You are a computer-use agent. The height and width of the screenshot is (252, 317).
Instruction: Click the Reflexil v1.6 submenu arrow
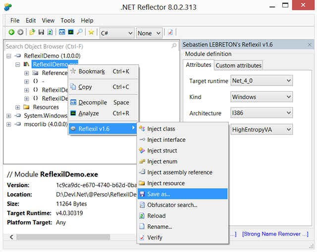click(x=133, y=128)
